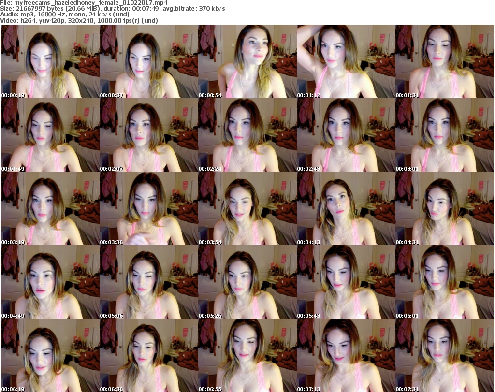Screen dimensions: 495x392
Task: Select the thumbnail frame stamped 00:00:54
Action: coord(247,61)
